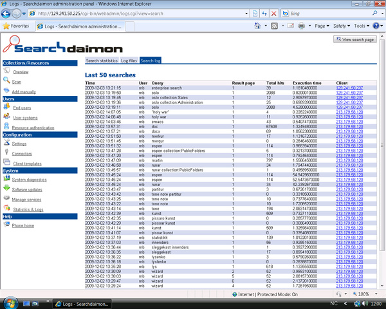Click the 'holy war' quoted query cell
Image resolution: width=386 pixels, height=309 pixels.
160,112
